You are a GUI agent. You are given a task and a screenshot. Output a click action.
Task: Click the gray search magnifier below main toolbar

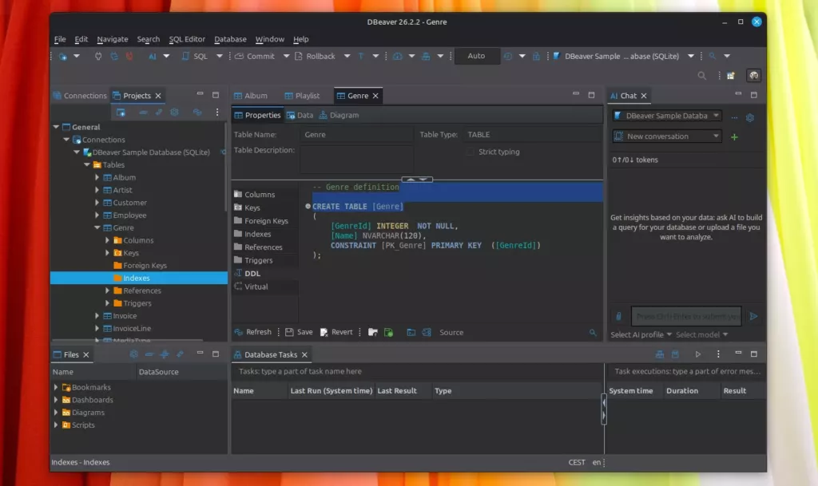702,76
